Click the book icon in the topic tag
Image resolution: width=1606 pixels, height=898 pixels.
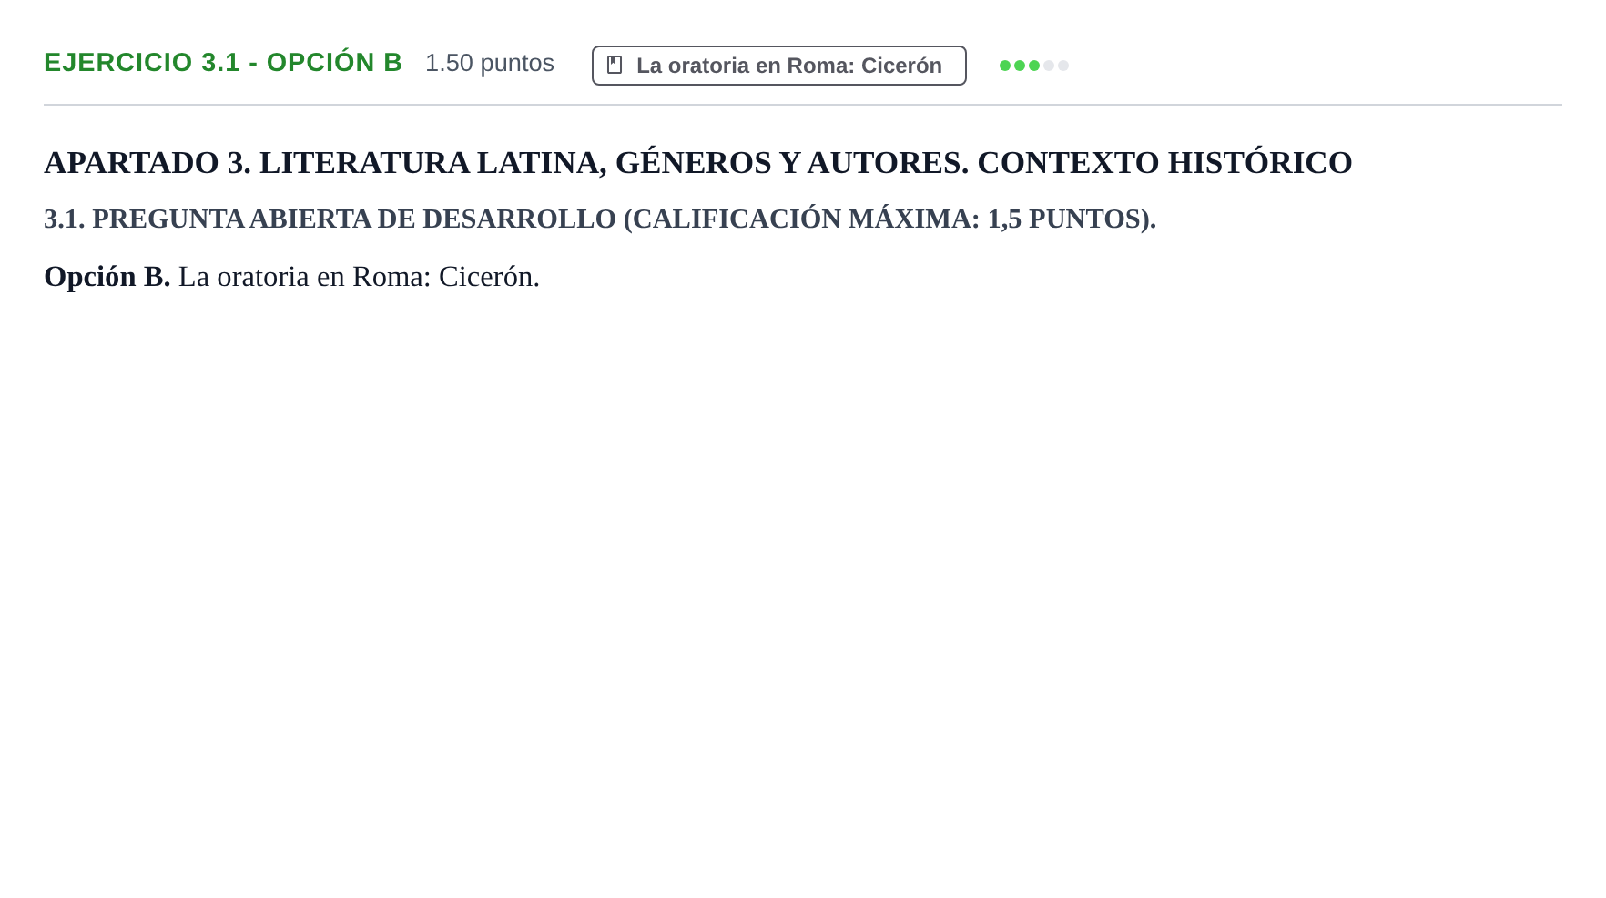tap(615, 66)
